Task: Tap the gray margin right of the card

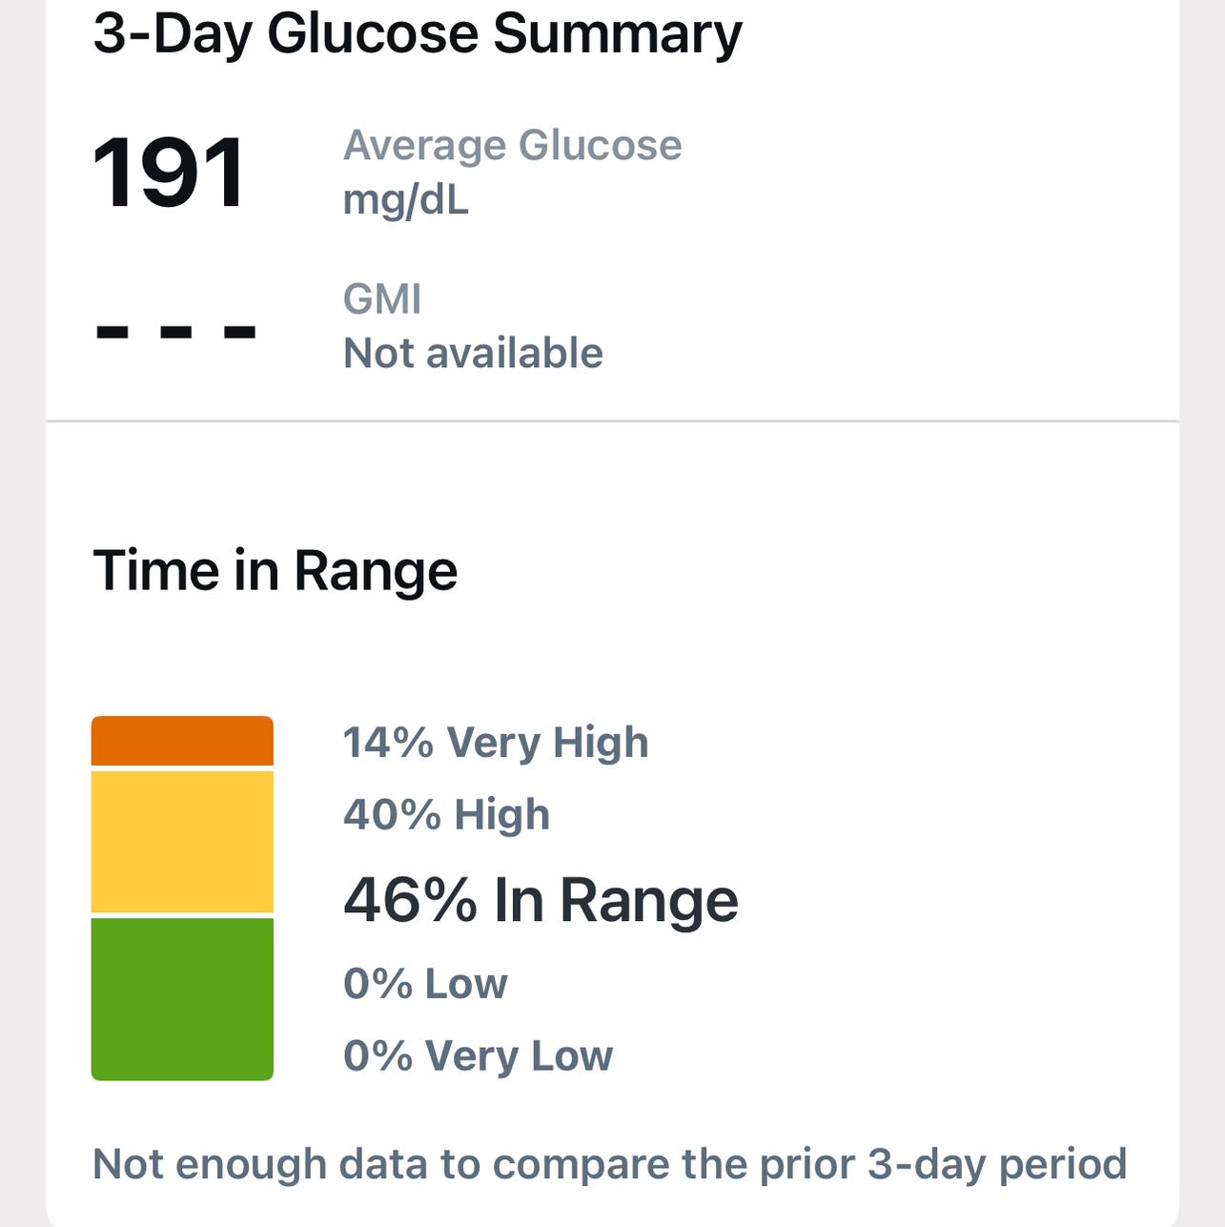Action: [x=1202, y=610]
